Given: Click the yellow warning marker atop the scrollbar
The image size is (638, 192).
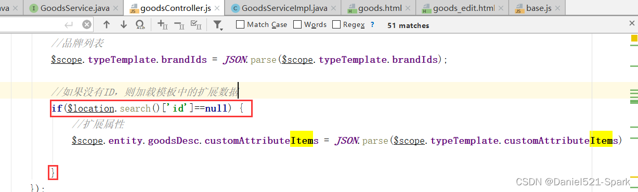Looking at the screenshot, I should tap(634, 38).
